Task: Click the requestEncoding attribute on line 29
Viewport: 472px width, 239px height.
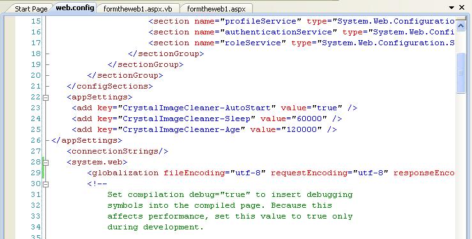Action: (309, 173)
